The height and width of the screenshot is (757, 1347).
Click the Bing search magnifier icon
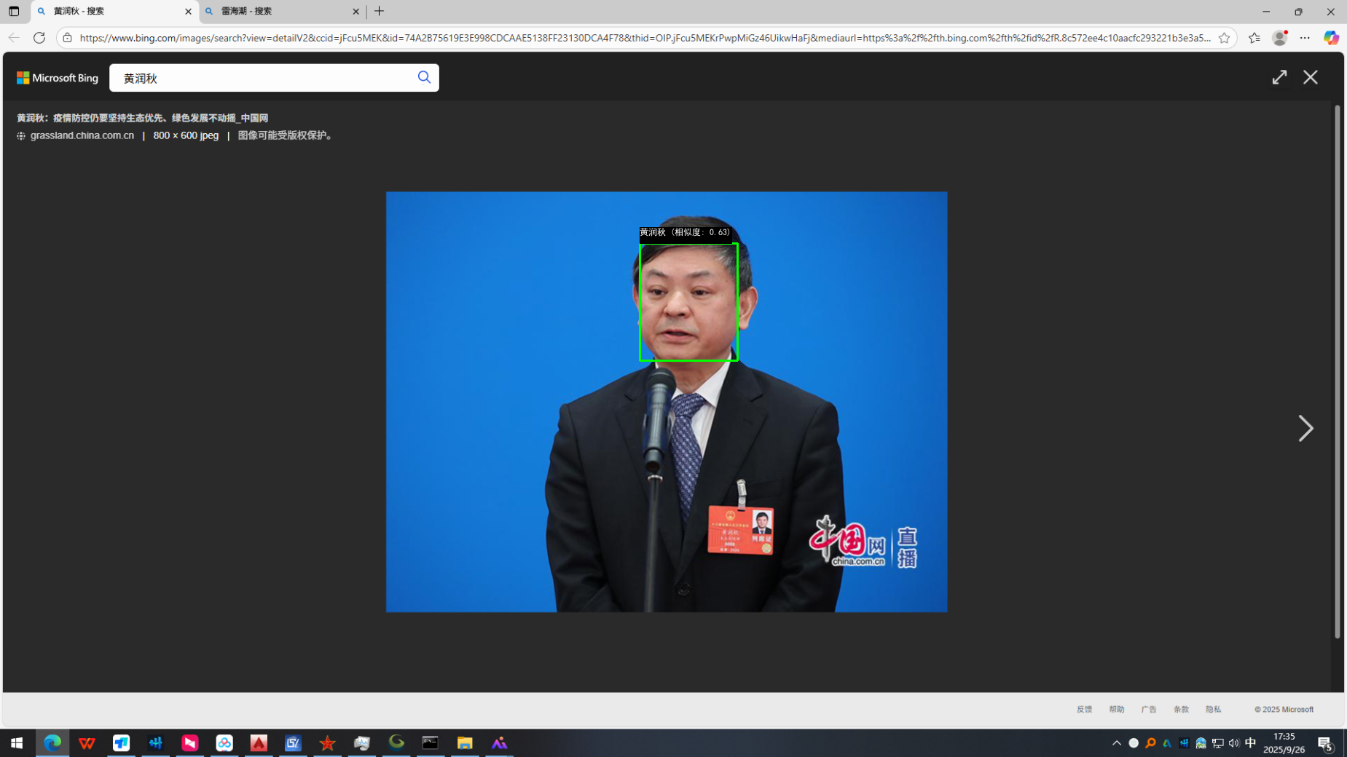pos(424,77)
